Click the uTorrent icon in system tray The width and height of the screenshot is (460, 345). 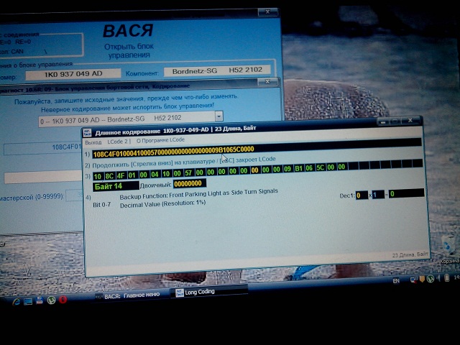pyautogui.click(x=430, y=279)
